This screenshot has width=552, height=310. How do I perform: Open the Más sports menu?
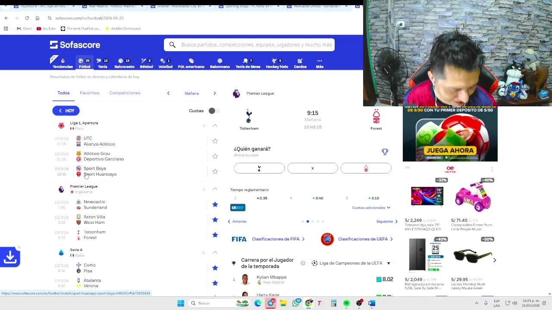tap(320, 63)
